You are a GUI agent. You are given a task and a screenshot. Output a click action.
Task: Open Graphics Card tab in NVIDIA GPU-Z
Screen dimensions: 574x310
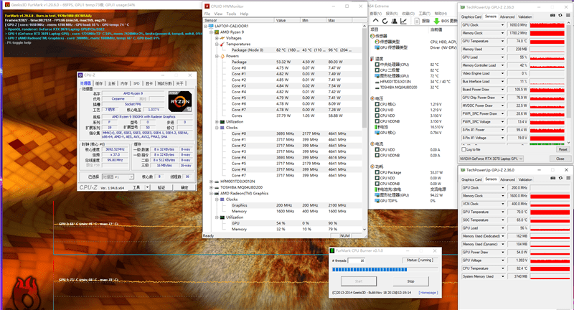coord(471,17)
